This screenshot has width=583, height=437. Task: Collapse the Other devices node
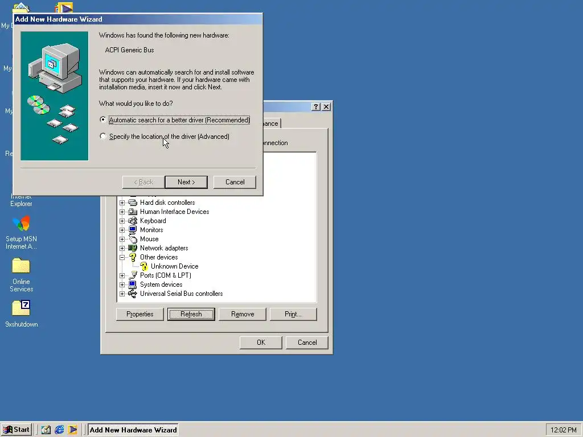122,257
